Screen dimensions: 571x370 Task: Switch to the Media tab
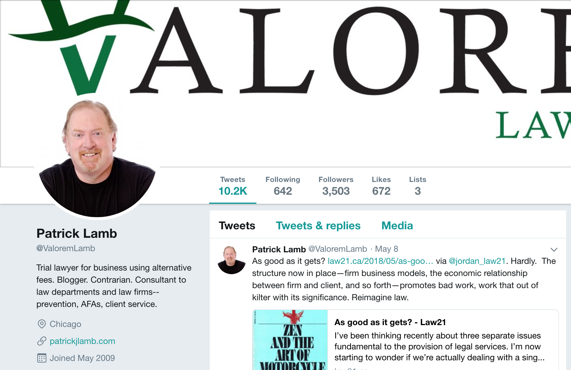coord(397,226)
